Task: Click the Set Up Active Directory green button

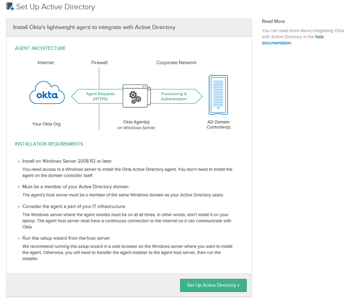Action: tap(213, 285)
